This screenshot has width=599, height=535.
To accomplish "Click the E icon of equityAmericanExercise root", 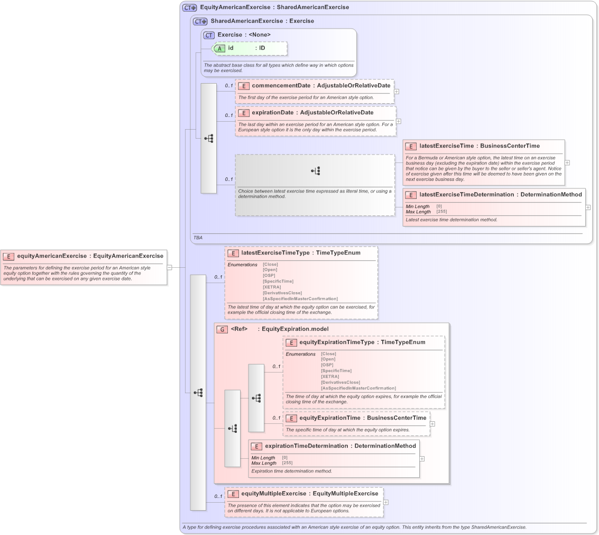I will (9, 257).
